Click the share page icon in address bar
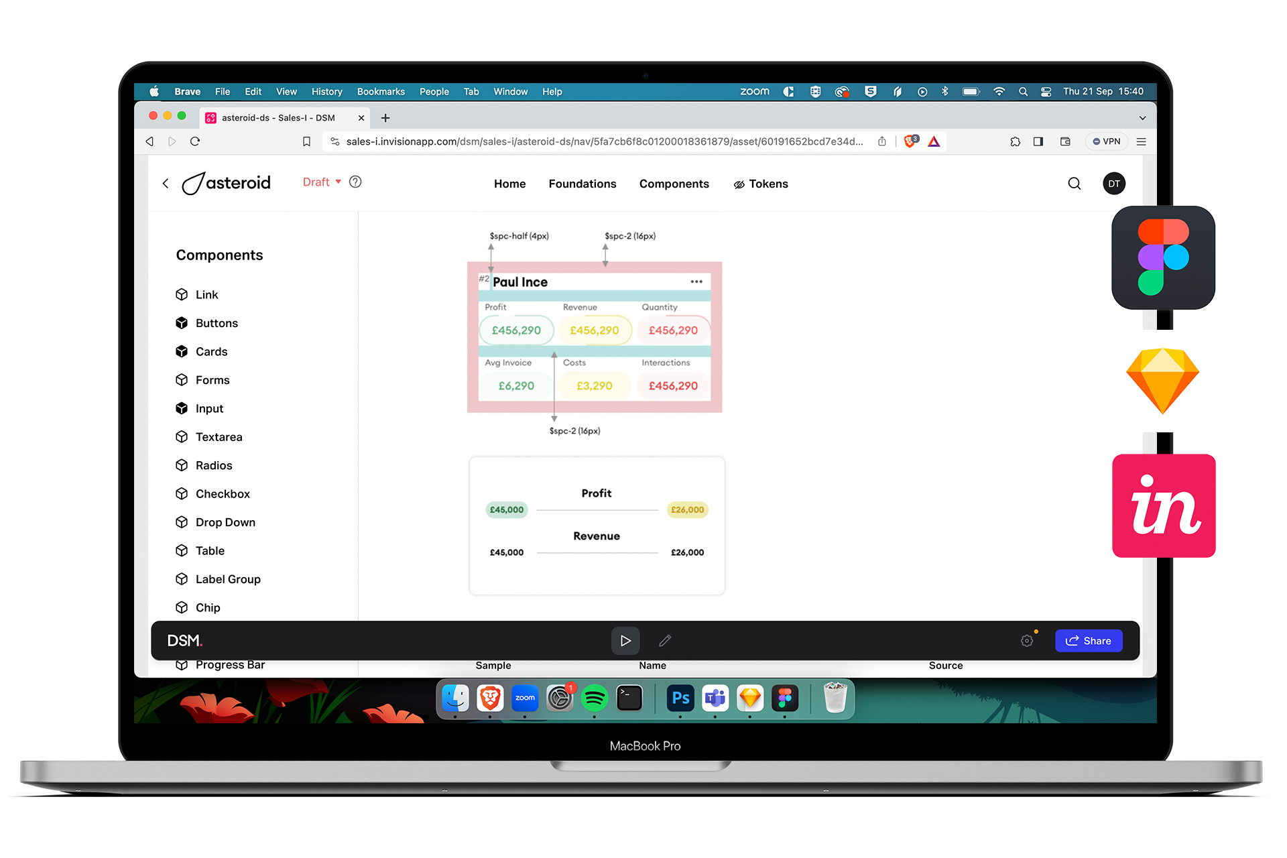The width and height of the screenshot is (1287, 858). pos(882,141)
